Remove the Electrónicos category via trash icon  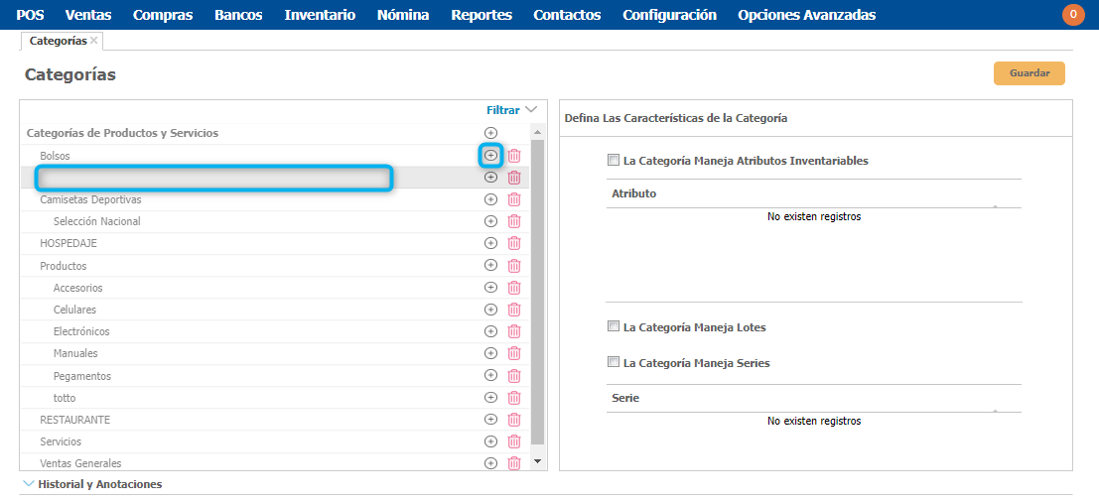click(514, 331)
